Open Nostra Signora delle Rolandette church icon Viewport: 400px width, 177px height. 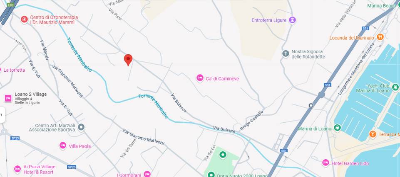coord(286,53)
